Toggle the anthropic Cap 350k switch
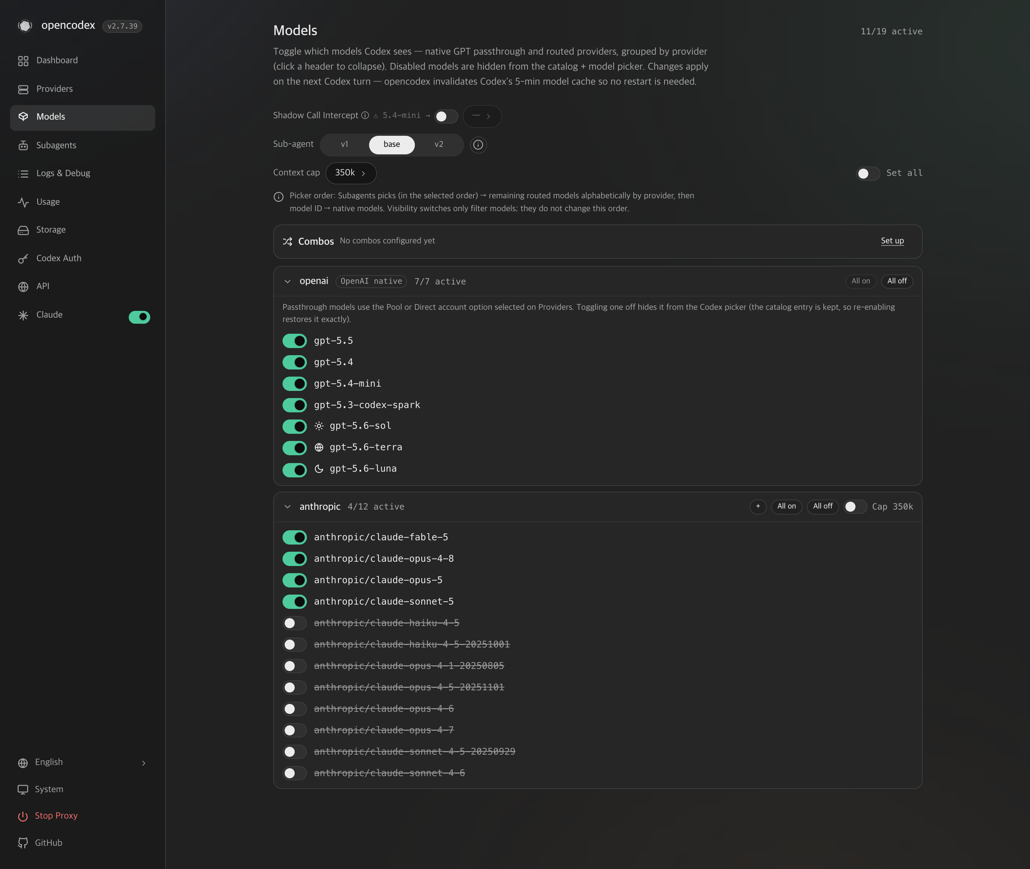The height and width of the screenshot is (869, 1030). [855, 507]
